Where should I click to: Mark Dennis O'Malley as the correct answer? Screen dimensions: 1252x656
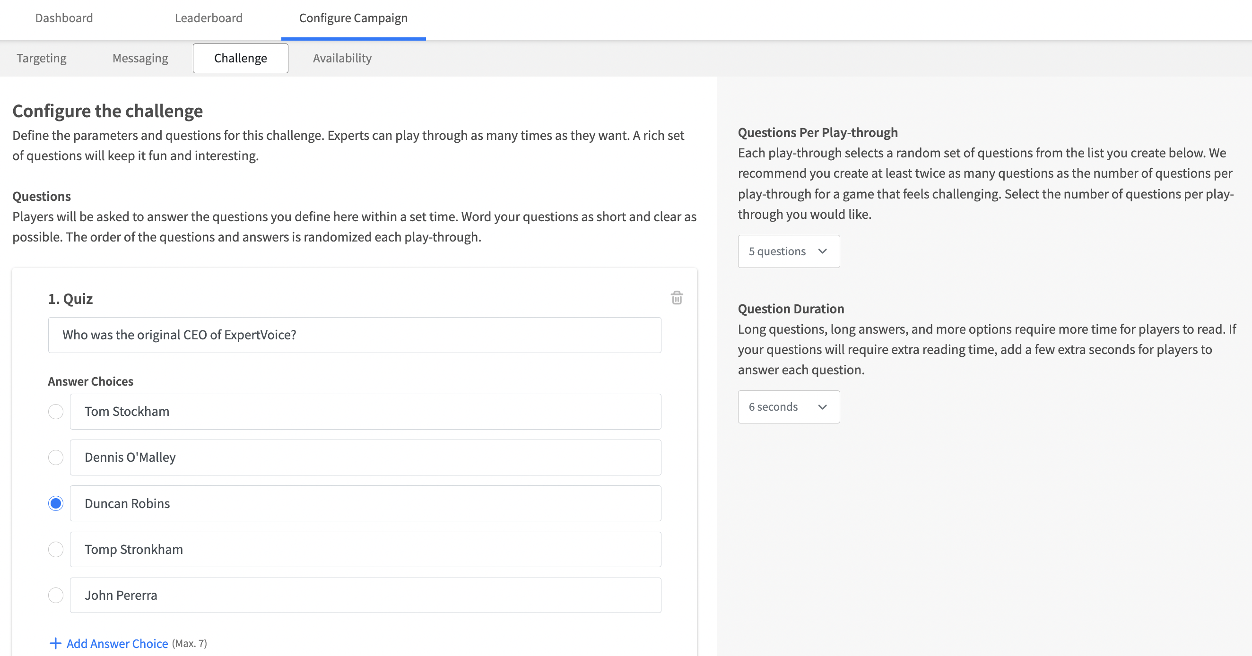click(56, 457)
